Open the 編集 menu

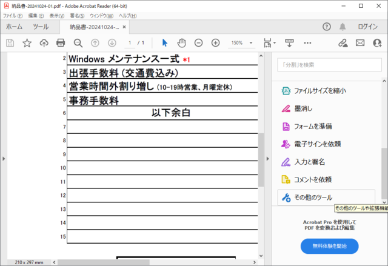[36, 16]
